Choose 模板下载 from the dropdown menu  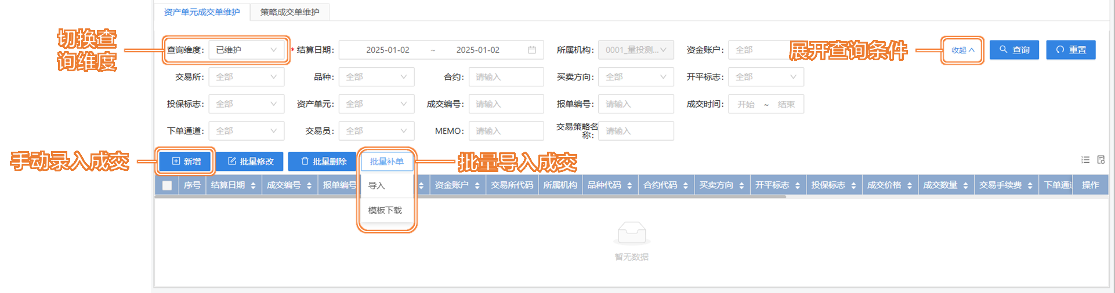[x=386, y=210]
